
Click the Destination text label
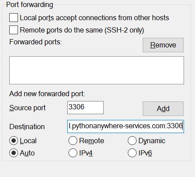tap(27, 126)
